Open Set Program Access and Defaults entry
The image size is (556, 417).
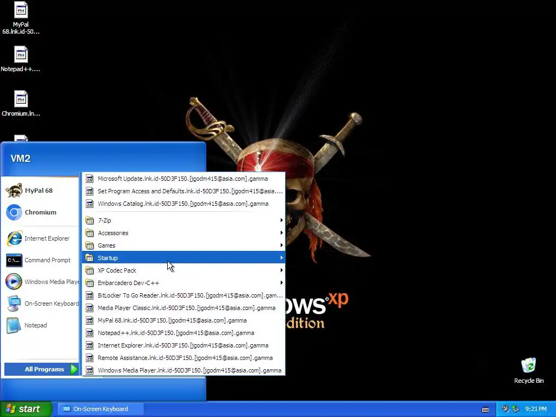coord(184,191)
